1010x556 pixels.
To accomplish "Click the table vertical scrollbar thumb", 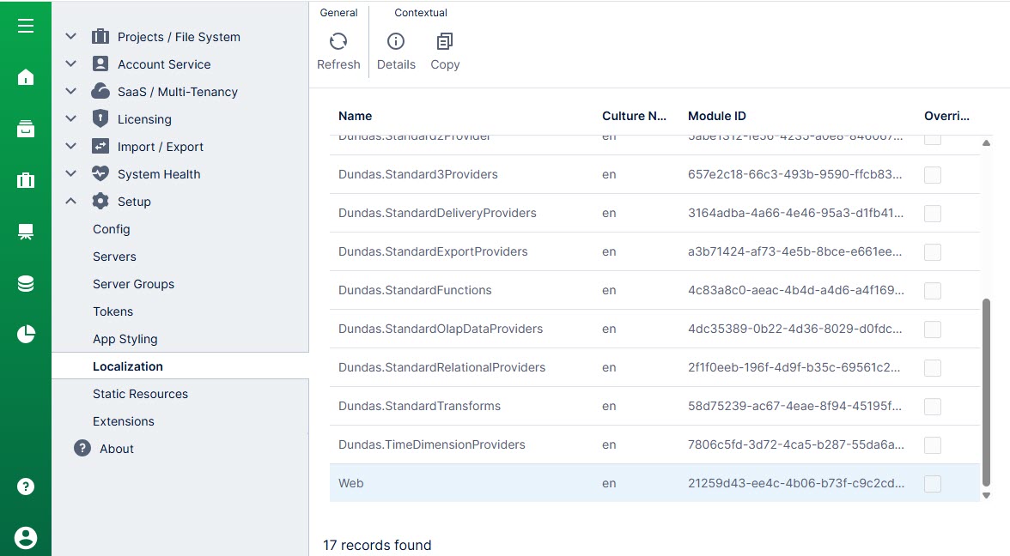I will tap(986, 390).
